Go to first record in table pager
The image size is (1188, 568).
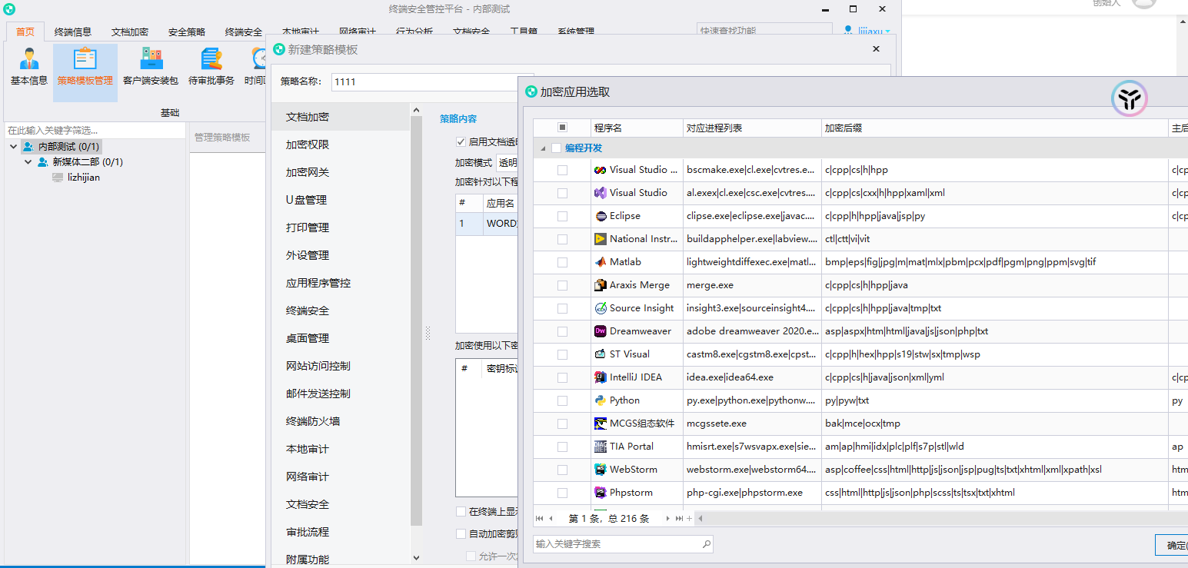[540, 519]
